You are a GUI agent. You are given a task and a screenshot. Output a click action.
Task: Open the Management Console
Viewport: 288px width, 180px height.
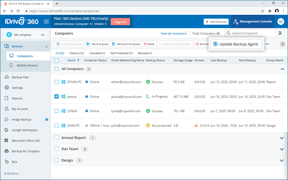(x=253, y=22)
